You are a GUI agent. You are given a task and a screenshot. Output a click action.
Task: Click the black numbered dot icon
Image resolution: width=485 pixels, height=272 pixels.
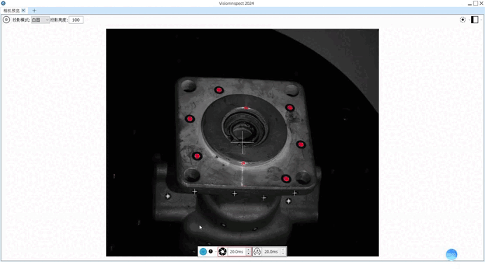coord(211,251)
